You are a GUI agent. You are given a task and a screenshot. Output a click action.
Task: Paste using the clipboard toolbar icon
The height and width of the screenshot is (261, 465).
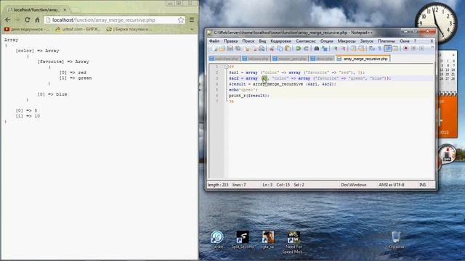click(288, 49)
